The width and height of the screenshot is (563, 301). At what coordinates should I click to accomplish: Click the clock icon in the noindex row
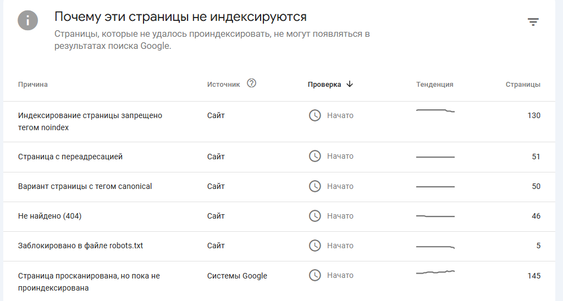pos(314,115)
